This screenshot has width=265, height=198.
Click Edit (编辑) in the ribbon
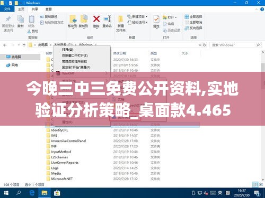(169, 24)
